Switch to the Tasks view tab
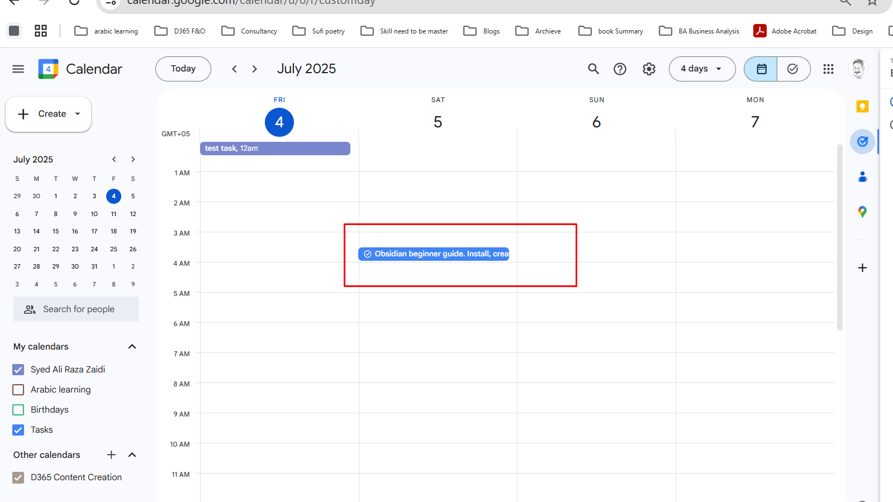 pyautogui.click(x=793, y=69)
